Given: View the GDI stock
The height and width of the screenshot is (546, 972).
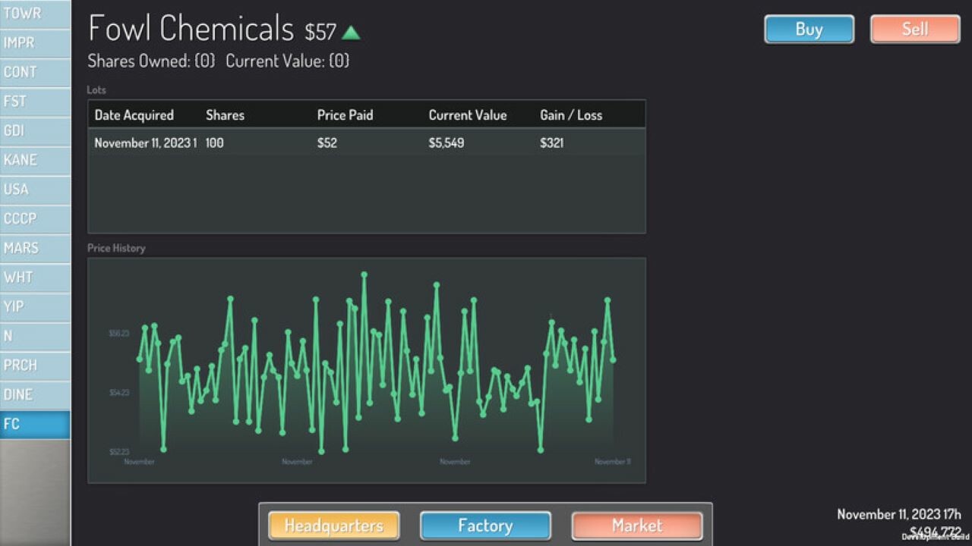Looking at the screenshot, I should [x=35, y=130].
